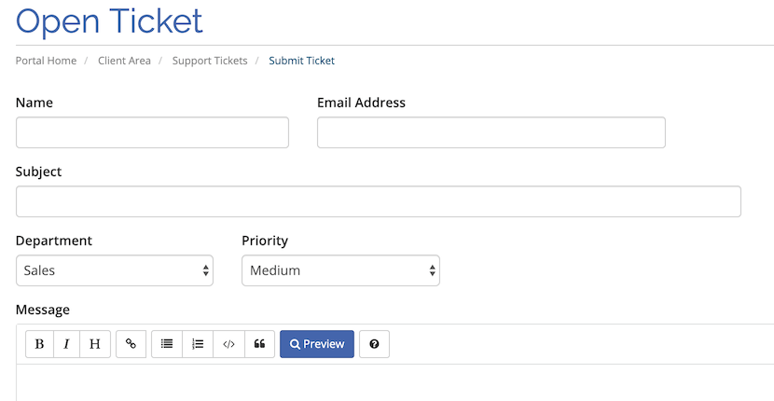Click inside the Message text area
The image size is (774, 401).
(x=394, y=383)
